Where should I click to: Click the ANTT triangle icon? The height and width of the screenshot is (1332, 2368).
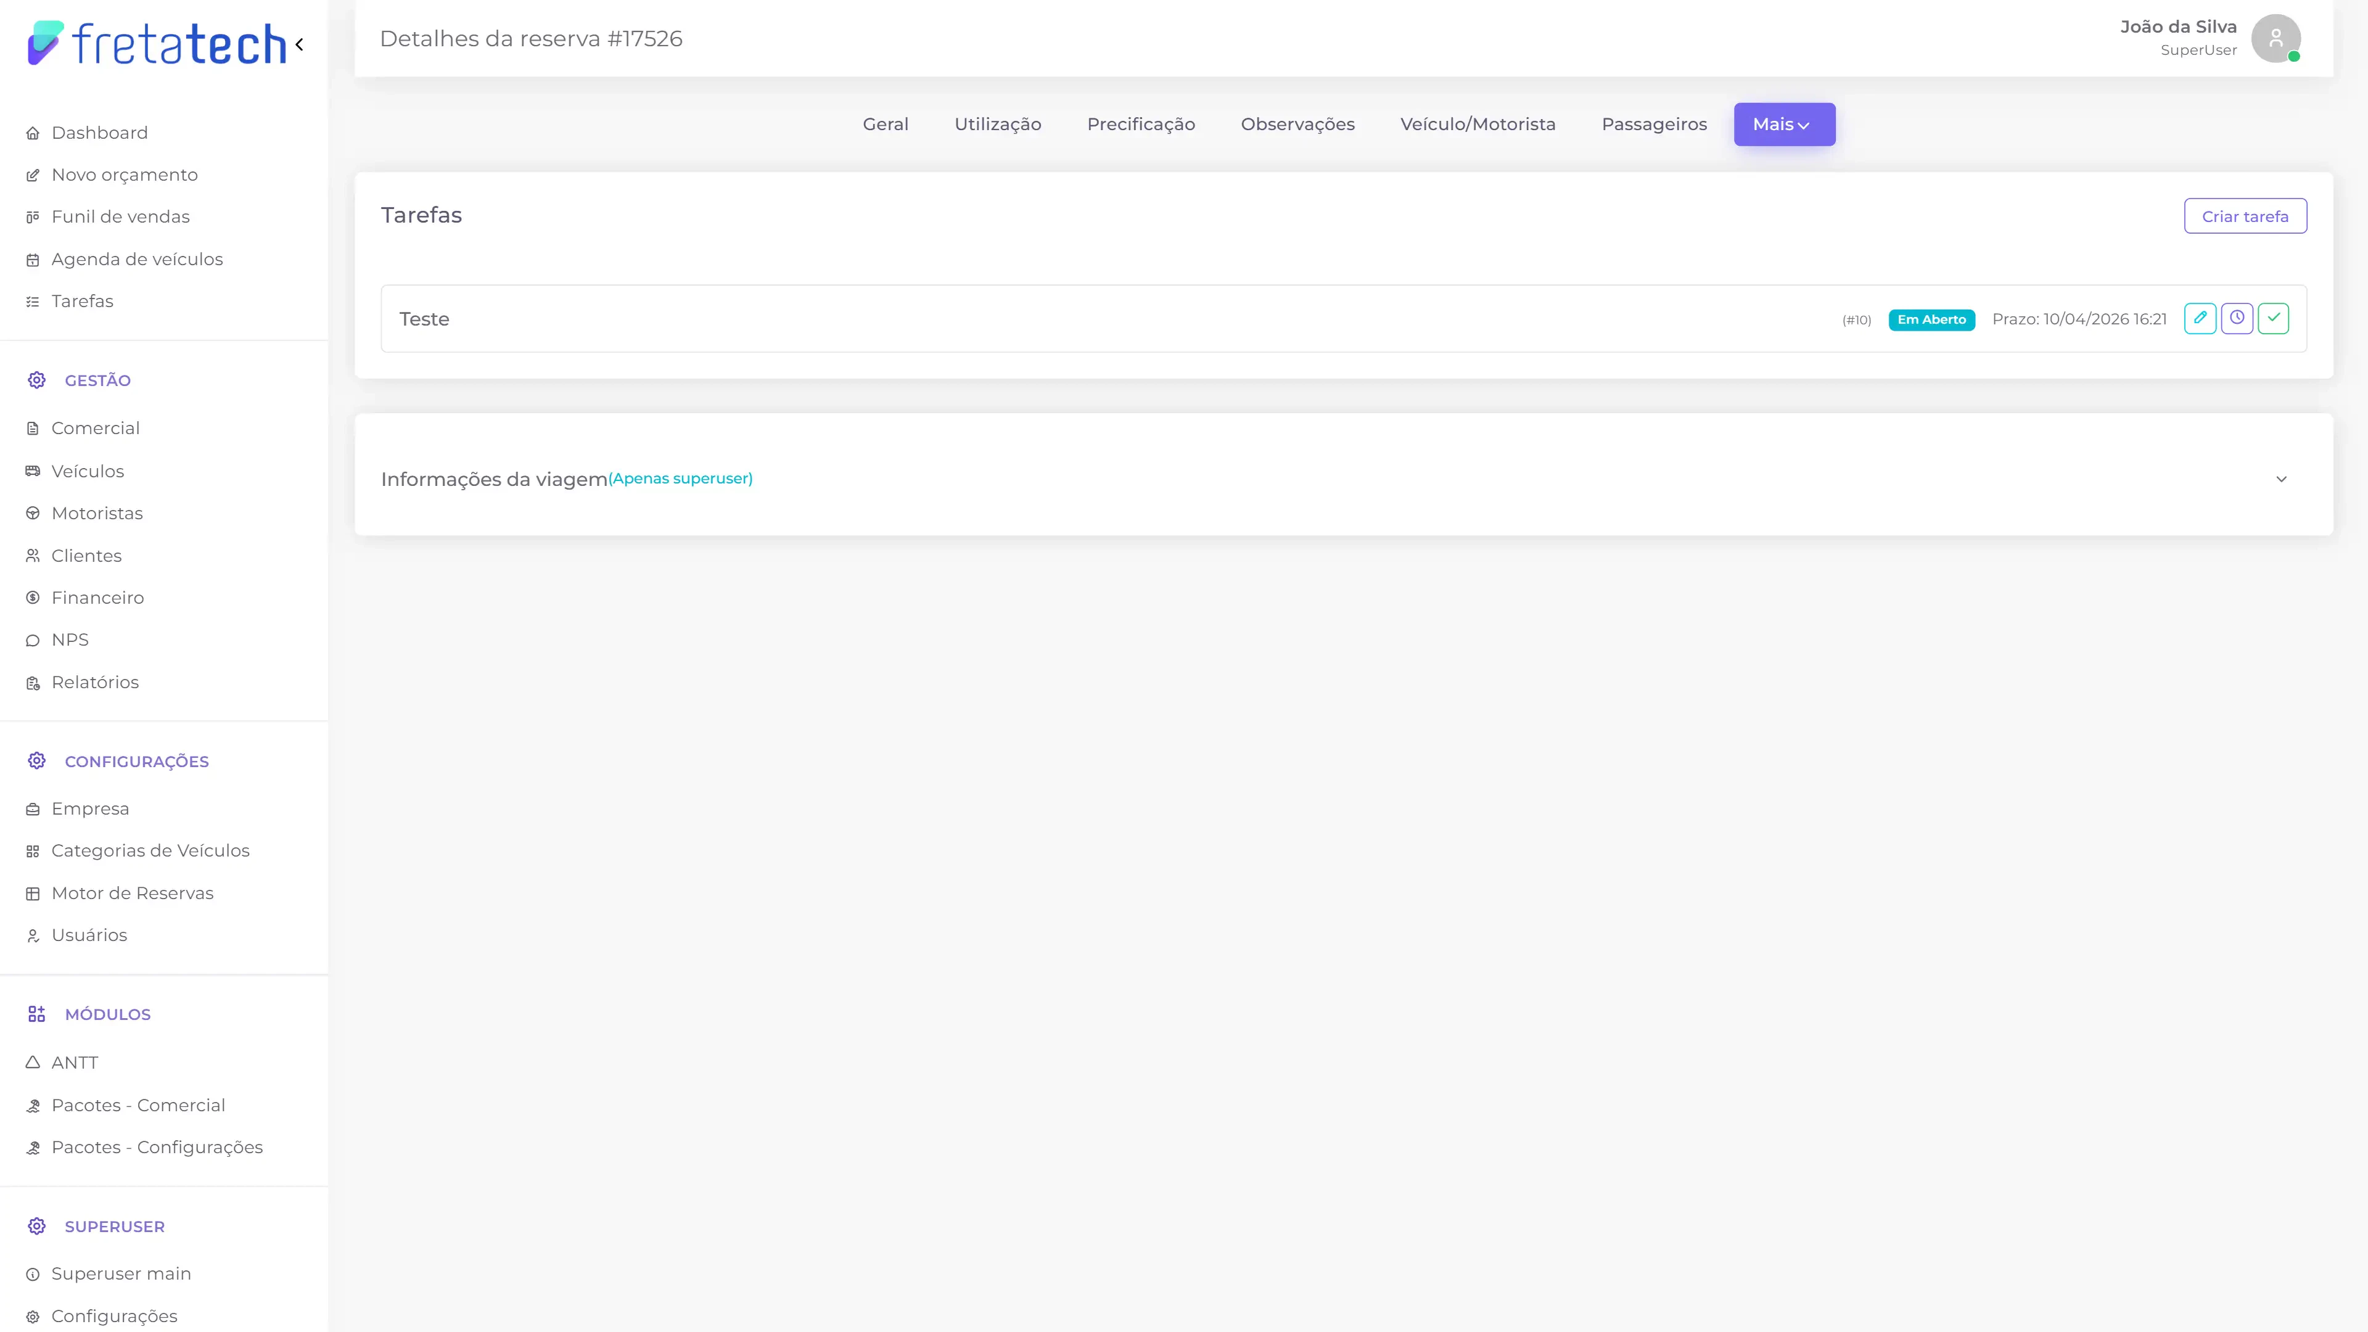tap(33, 1063)
